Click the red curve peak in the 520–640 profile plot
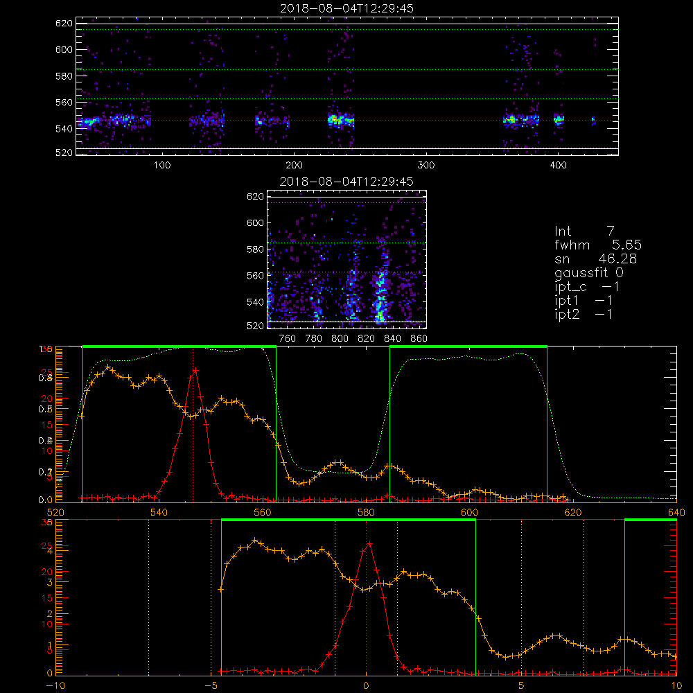This screenshot has width=693, height=693. [195, 370]
